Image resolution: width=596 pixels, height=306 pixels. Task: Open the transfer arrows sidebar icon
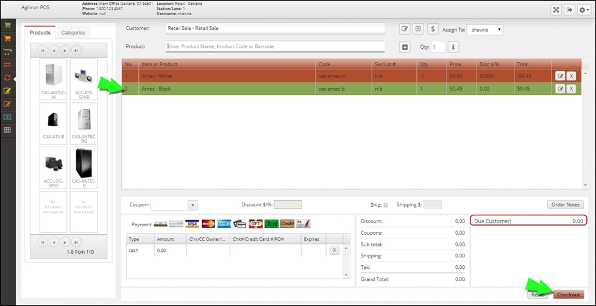click(7, 65)
